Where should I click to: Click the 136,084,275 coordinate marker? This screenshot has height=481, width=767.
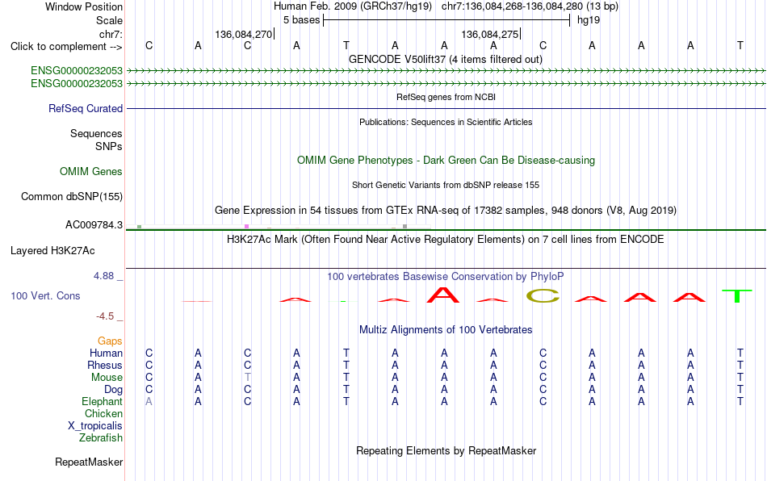[489, 34]
